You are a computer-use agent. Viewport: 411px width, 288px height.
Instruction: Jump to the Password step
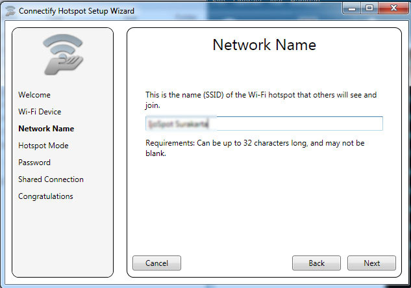34,163
